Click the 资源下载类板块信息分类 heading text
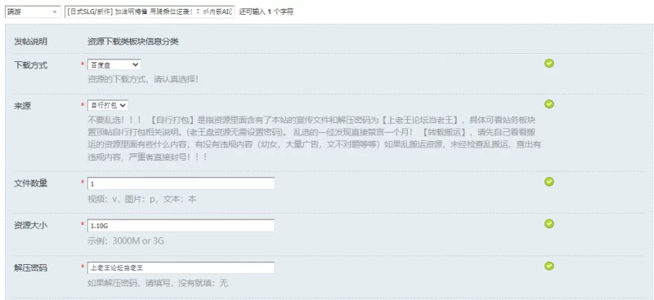The image size is (654, 300). click(133, 42)
